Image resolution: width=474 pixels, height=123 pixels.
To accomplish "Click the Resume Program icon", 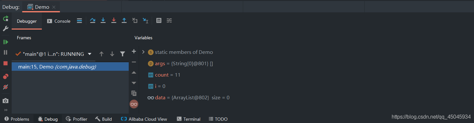I will coord(6,42).
